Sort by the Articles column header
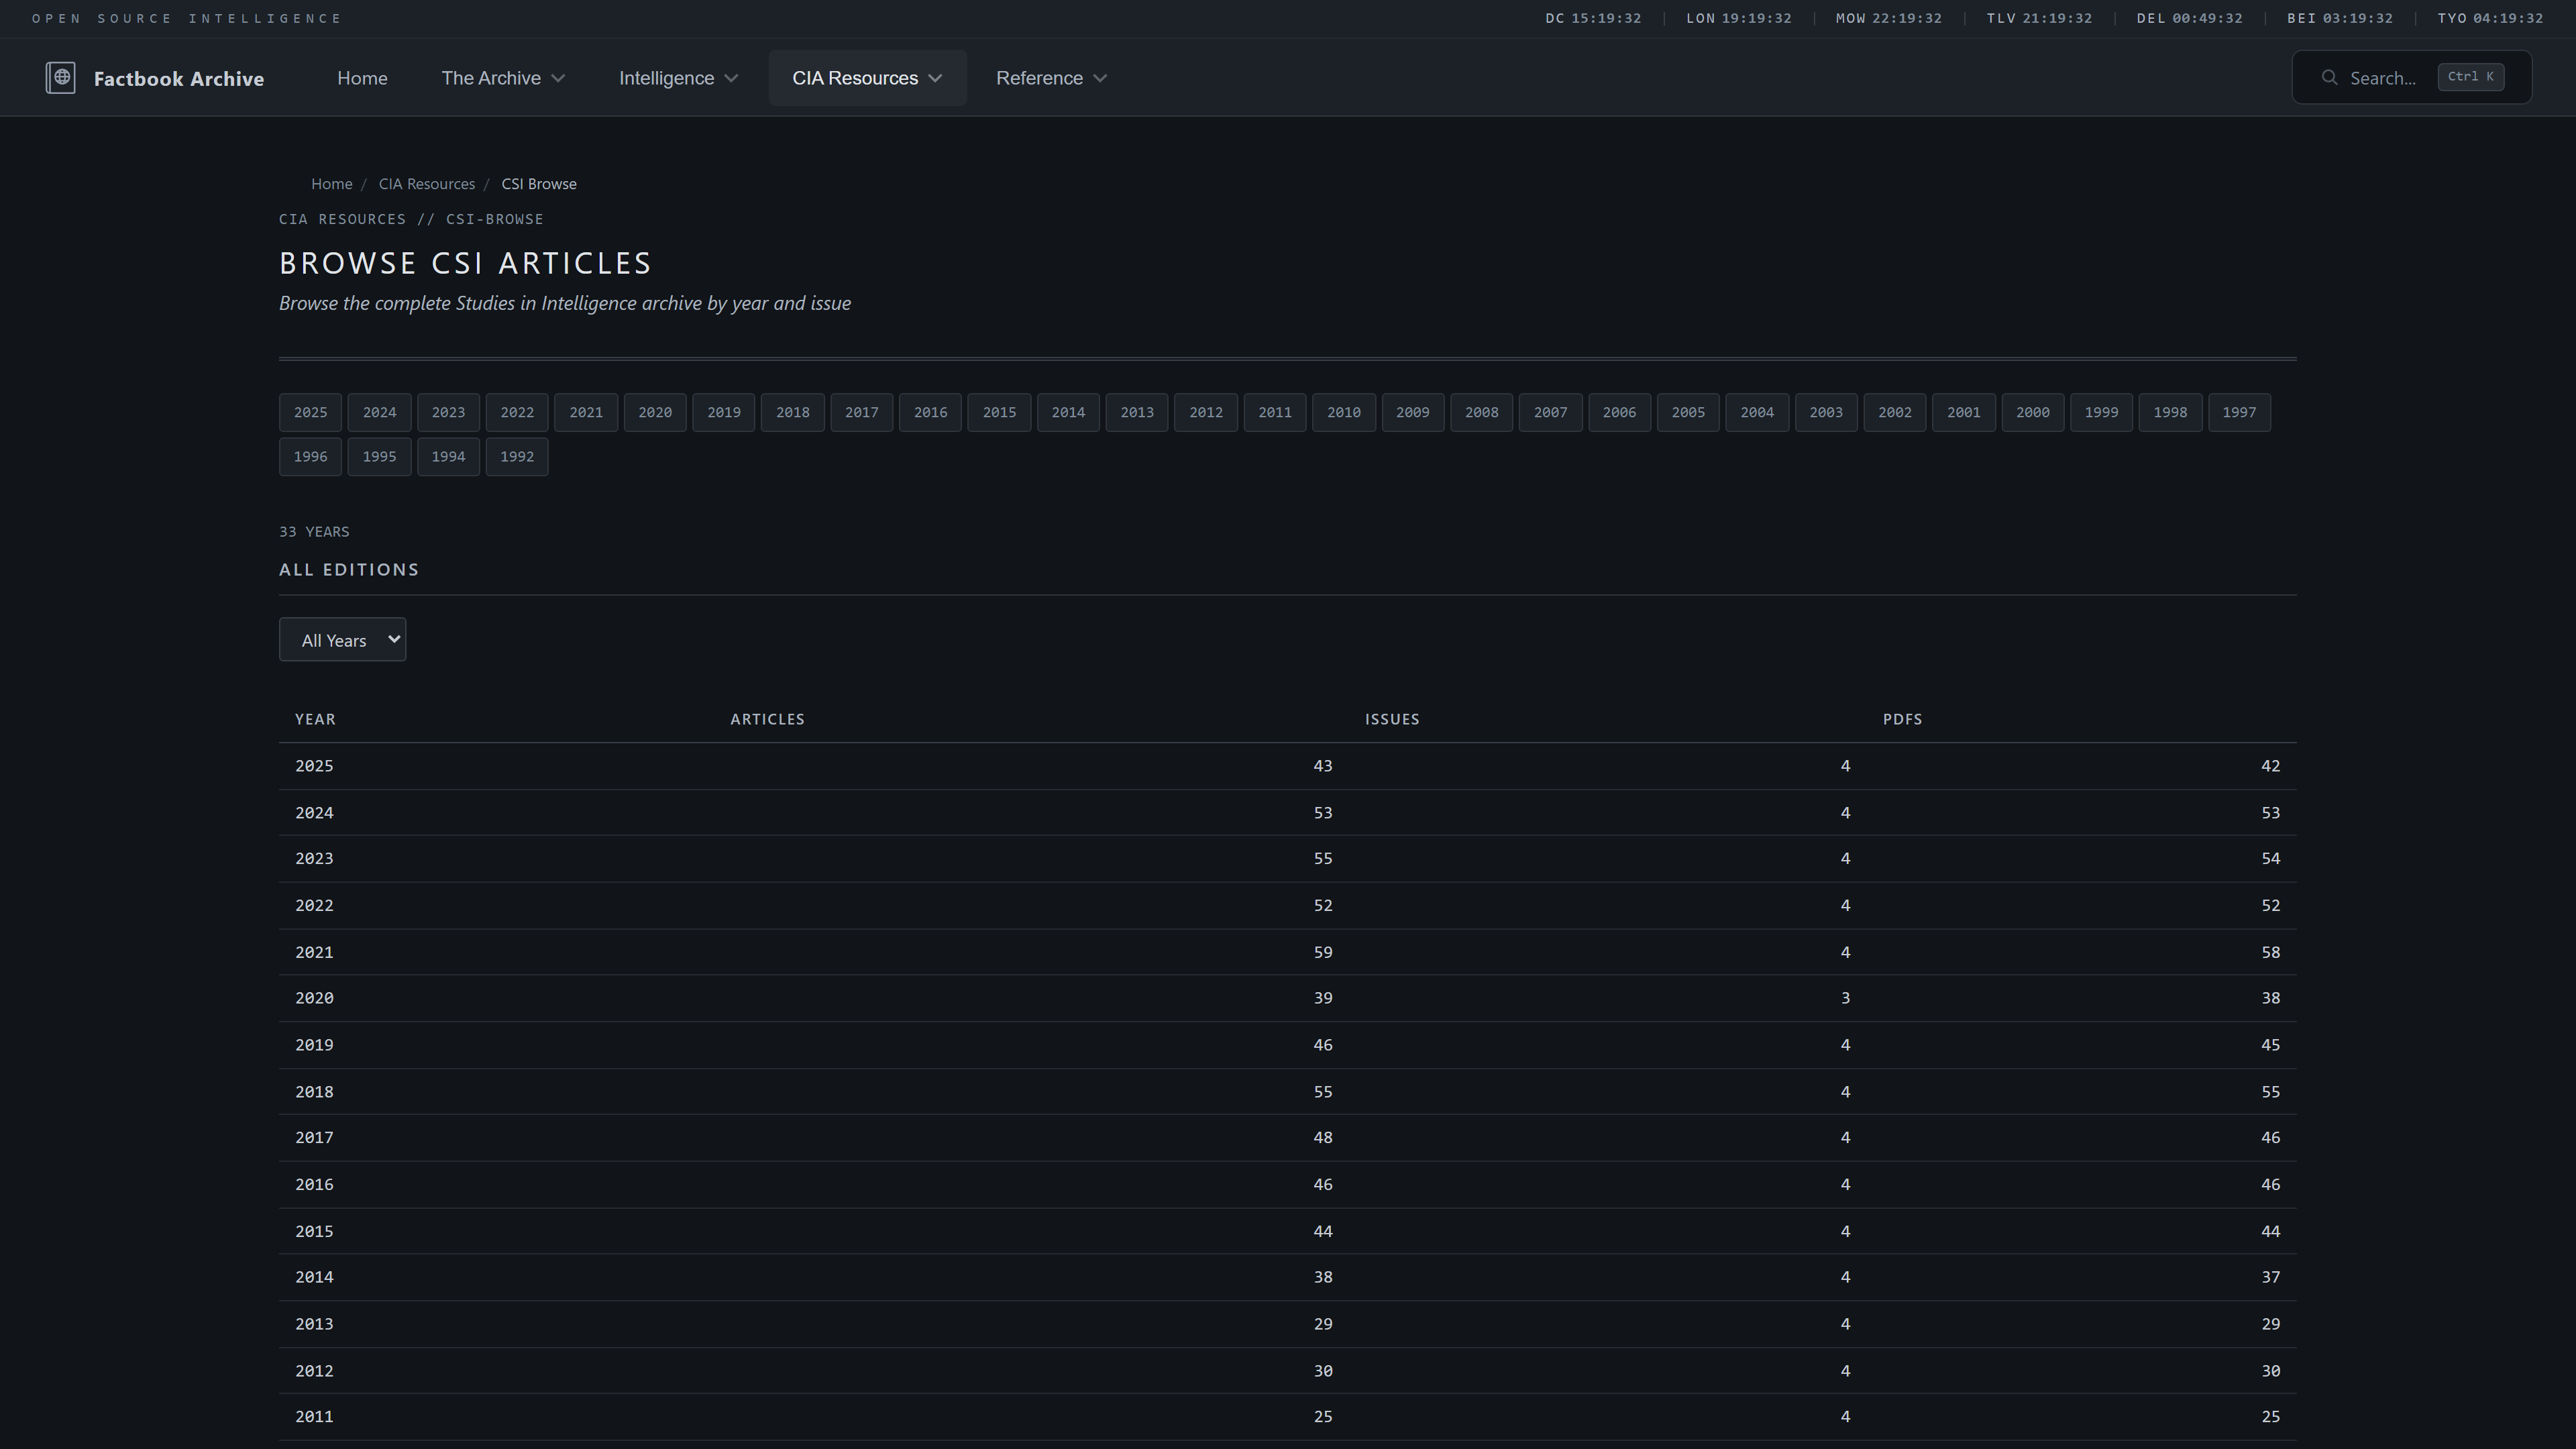Image resolution: width=2576 pixels, height=1449 pixels. (x=767, y=719)
